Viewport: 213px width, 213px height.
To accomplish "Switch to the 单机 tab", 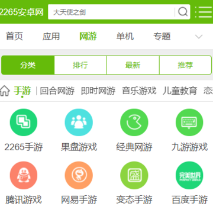I will (x=125, y=37).
